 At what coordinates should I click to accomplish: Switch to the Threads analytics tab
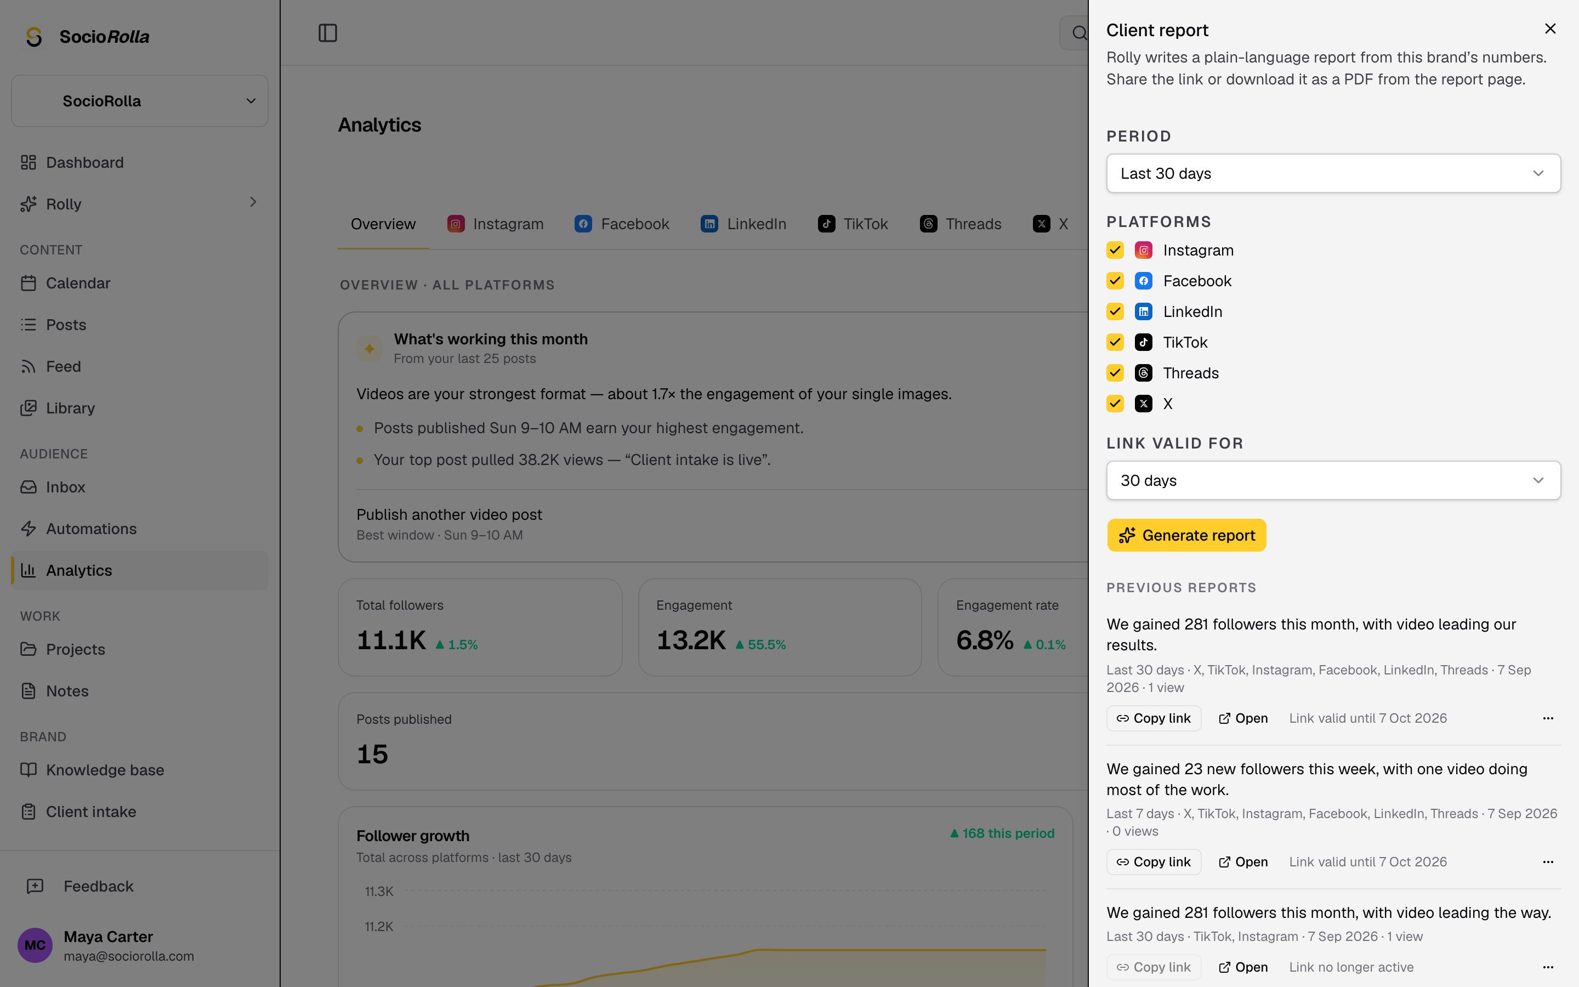[961, 224]
